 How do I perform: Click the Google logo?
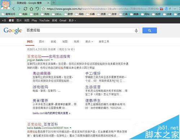tap(13, 31)
